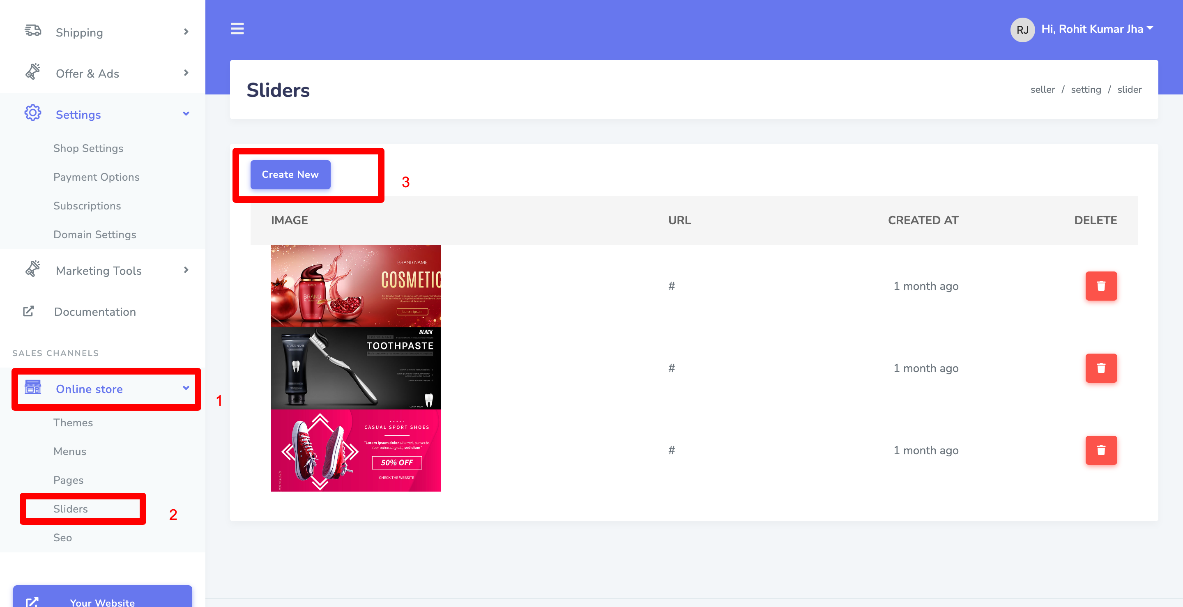The image size is (1183, 607).
Task: Delete the cosmetic slider with trash icon
Action: coord(1101,286)
